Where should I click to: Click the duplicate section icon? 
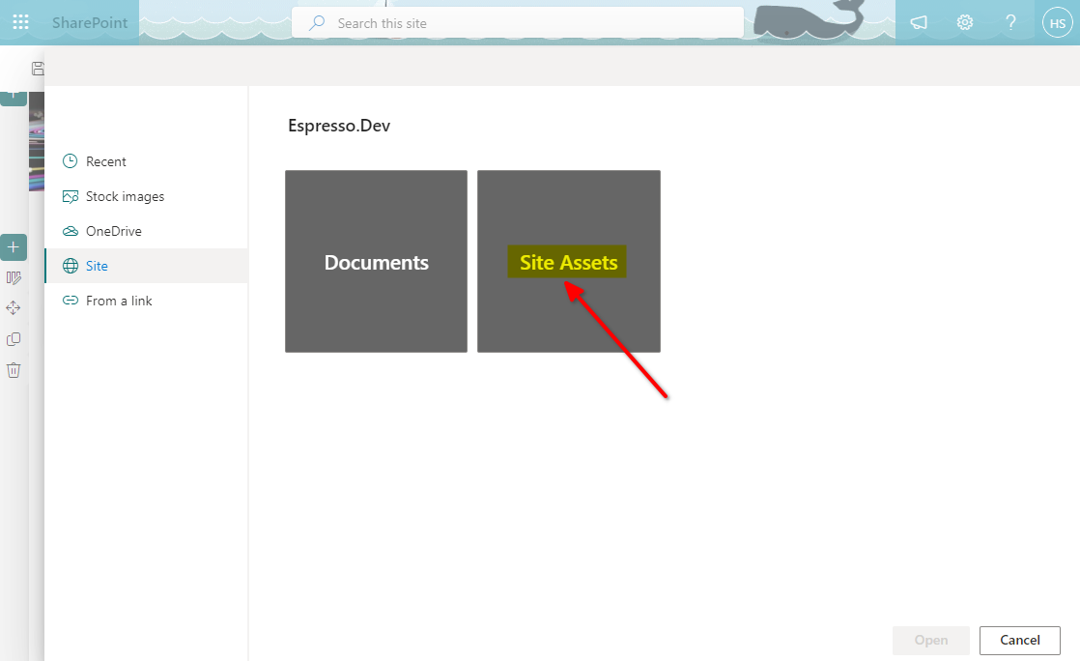click(14, 339)
